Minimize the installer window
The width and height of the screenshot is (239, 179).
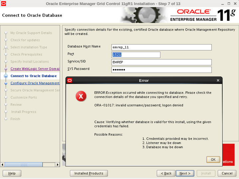pyautogui.click(x=223, y=4)
